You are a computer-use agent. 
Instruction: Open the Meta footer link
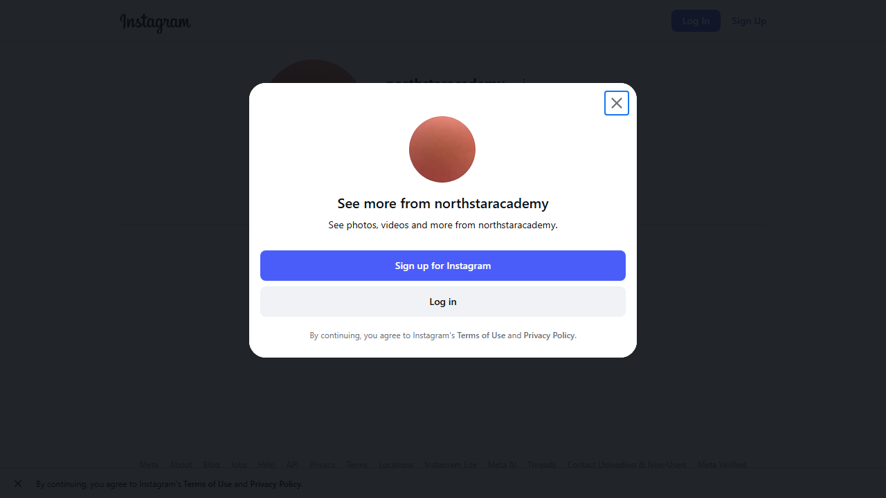(x=149, y=465)
